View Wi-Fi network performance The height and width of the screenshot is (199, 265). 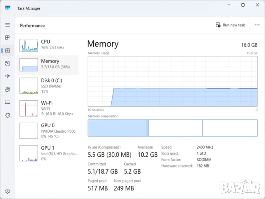(48, 108)
